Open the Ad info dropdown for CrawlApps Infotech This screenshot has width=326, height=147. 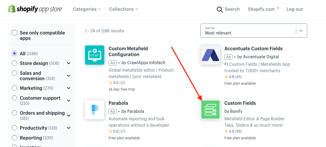click(x=115, y=63)
